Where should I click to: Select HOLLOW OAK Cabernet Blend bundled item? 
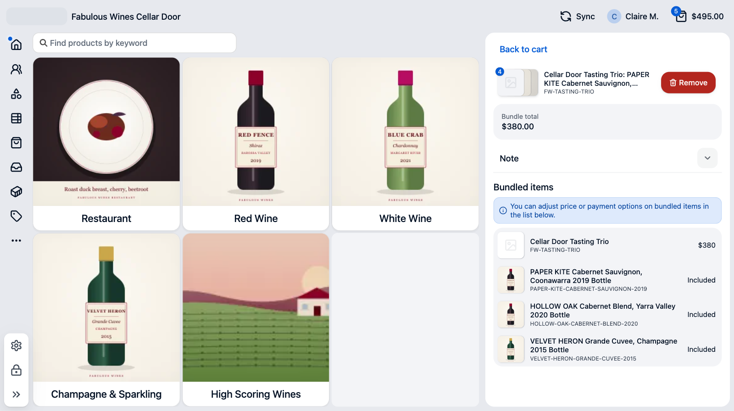(607, 315)
